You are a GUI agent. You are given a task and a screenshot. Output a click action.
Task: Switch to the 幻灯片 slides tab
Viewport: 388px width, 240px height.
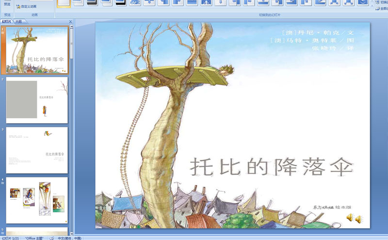(7, 21)
